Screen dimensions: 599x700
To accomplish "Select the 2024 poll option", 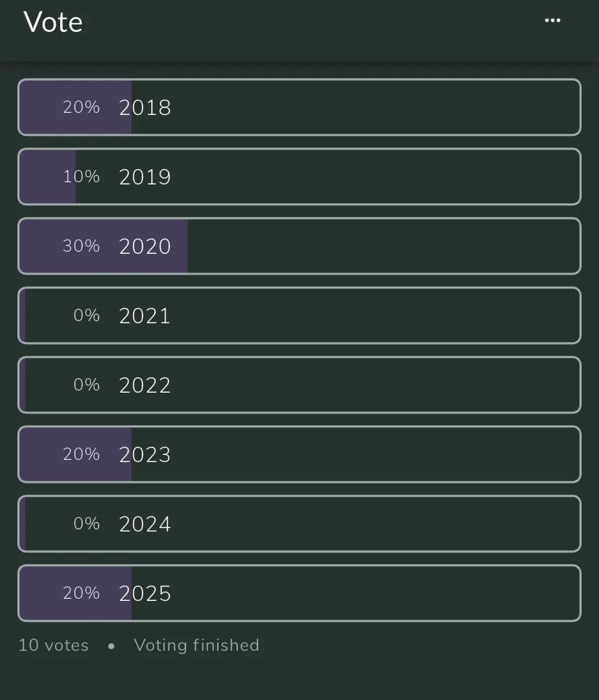I will pos(299,524).
